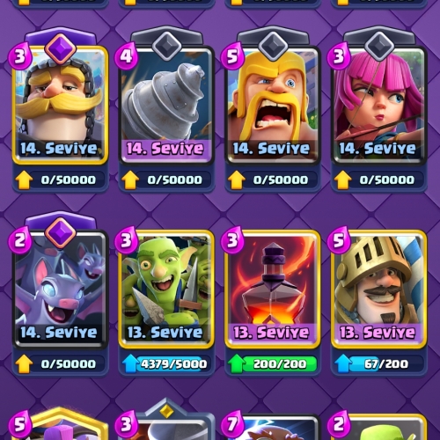Click green upgrade arrow under Rage card
The image size is (440, 440).
(237, 364)
